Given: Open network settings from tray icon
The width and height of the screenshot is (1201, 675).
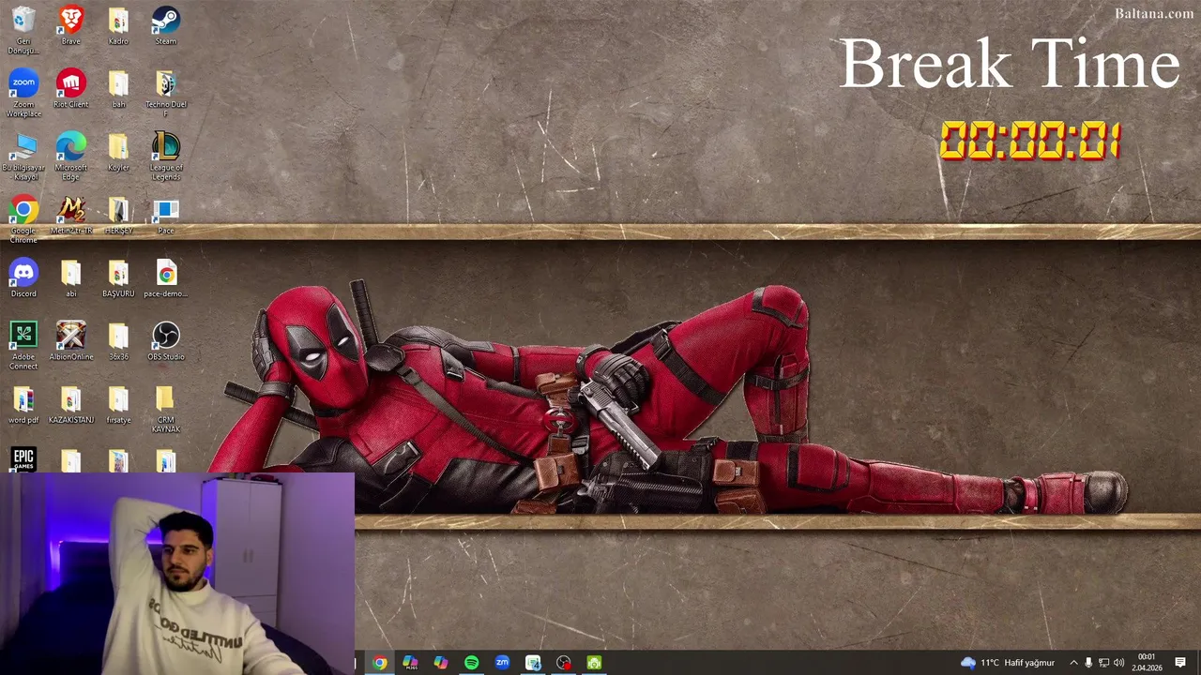Looking at the screenshot, I should point(1103,663).
